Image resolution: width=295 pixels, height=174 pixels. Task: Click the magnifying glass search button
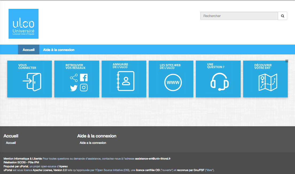point(282,16)
